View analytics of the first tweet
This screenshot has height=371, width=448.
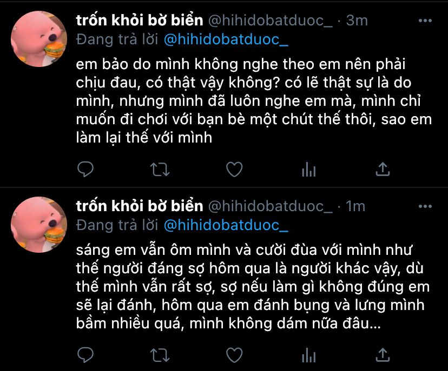(308, 170)
